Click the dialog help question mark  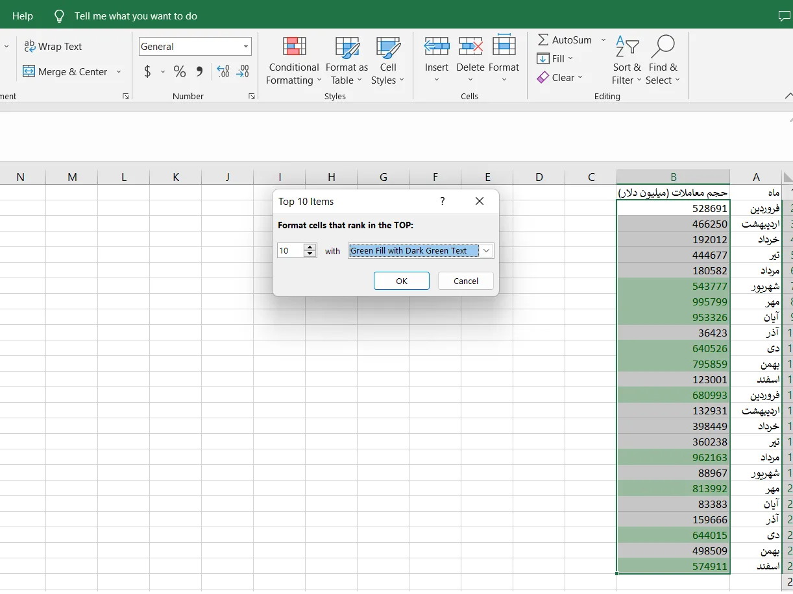point(443,201)
